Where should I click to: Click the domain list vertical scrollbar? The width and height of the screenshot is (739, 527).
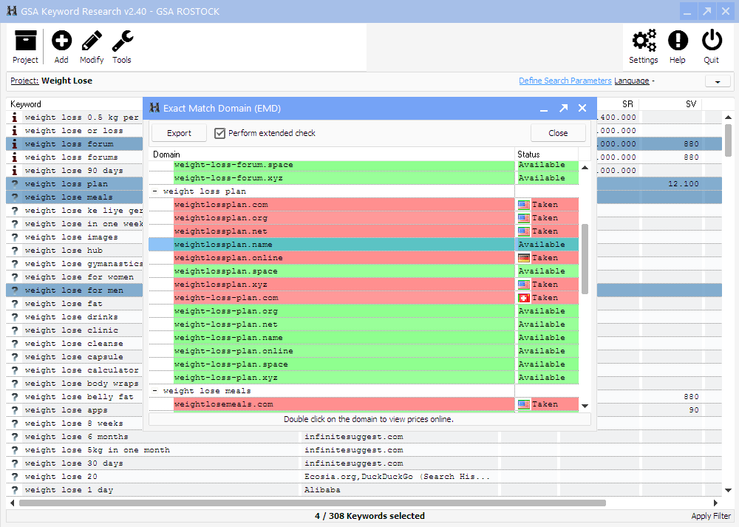click(x=585, y=259)
